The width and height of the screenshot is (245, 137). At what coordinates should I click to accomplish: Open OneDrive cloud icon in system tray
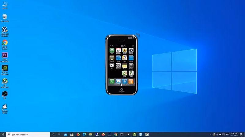point(220,135)
